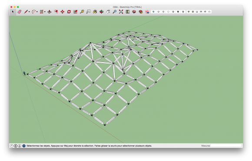Expand the Arc tool dropdown arrow
This screenshot has width=252, height=161.
coord(37,12)
